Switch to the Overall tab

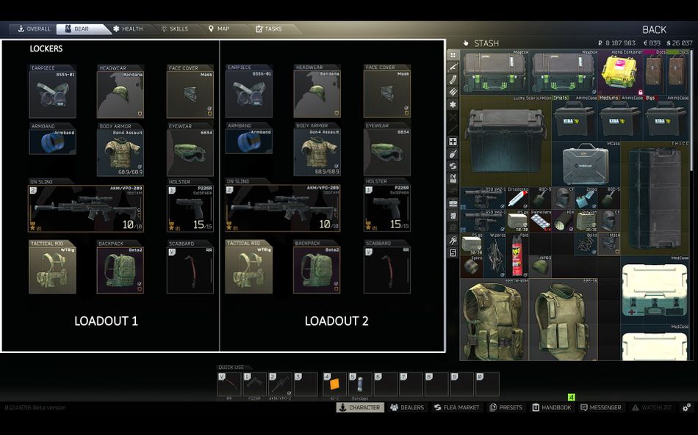coord(34,29)
